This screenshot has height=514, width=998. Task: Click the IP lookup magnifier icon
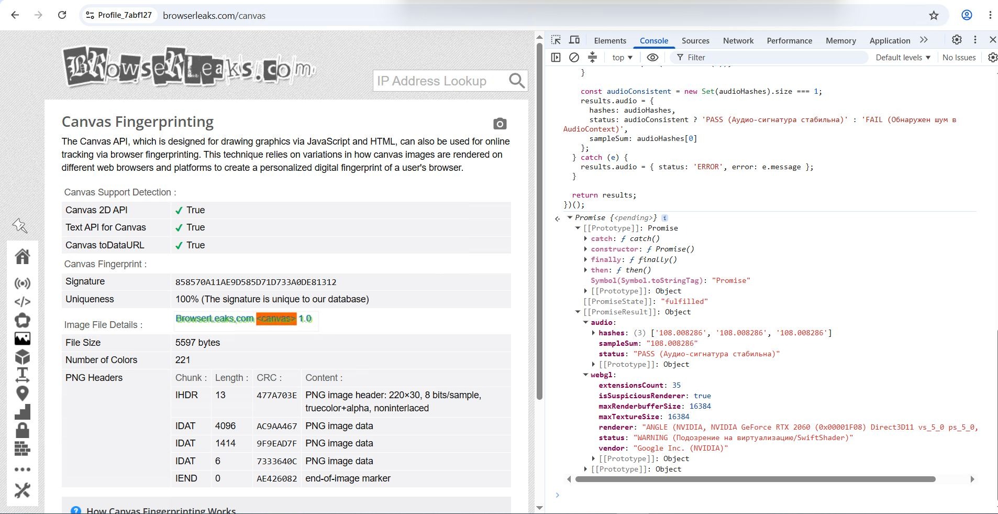pyautogui.click(x=516, y=81)
